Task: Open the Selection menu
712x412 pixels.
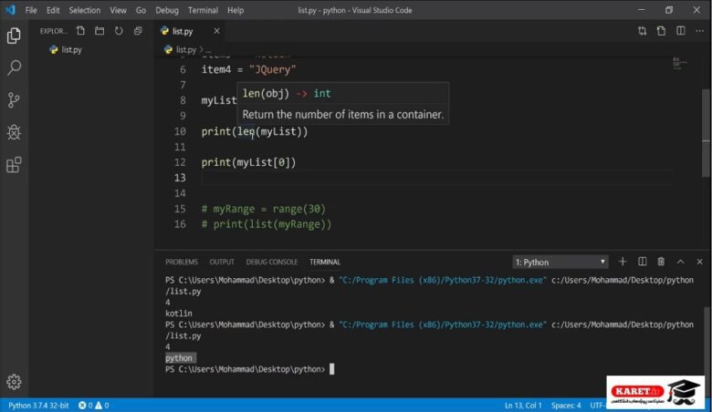Action: [x=85, y=10]
